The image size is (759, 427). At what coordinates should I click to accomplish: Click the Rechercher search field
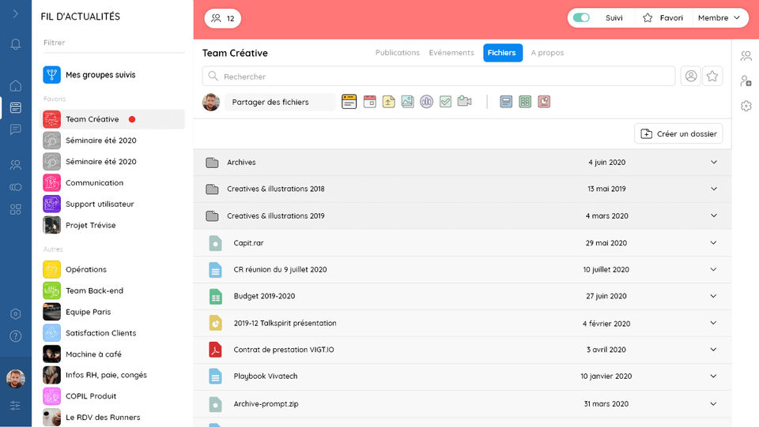(439, 77)
